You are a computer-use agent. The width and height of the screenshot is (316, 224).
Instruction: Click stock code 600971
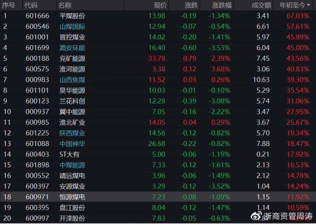tap(37, 197)
